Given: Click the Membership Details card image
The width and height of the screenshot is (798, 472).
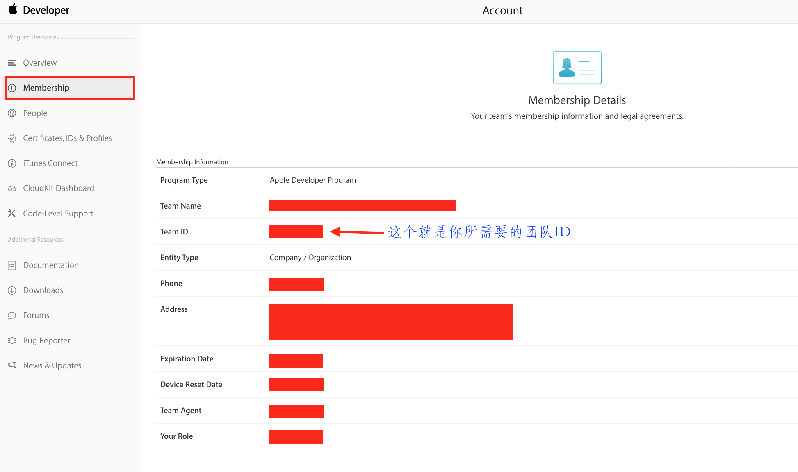Looking at the screenshot, I should 577,68.
